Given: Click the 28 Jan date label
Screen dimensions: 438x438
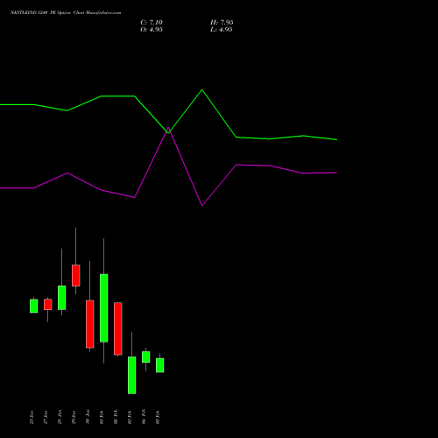Looking at the screenshot, I should [60, 417].
